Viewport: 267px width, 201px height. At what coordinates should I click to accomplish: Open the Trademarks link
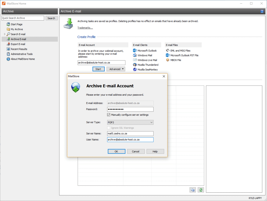click(x=85, y=28)
